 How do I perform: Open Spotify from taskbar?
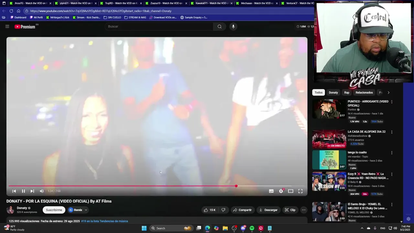[252, 228]
